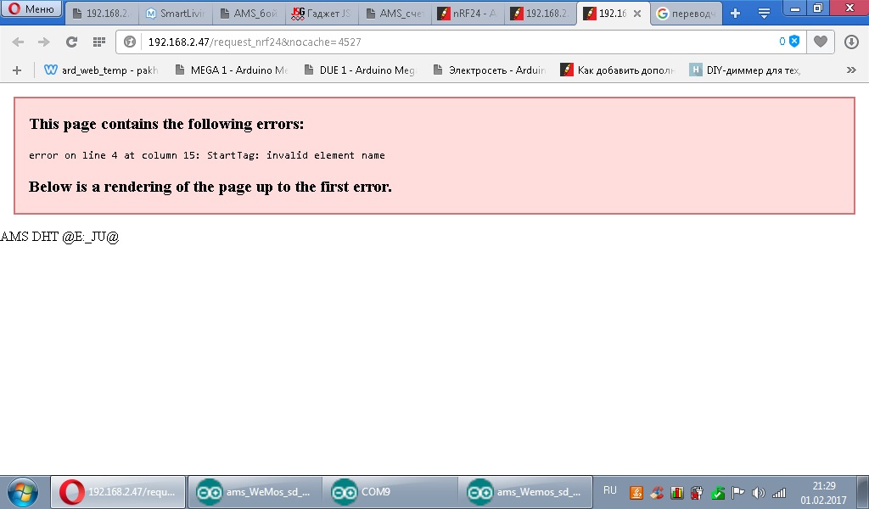869x509 pixels.
Task: Reload the current page
Action: [71, 42]
